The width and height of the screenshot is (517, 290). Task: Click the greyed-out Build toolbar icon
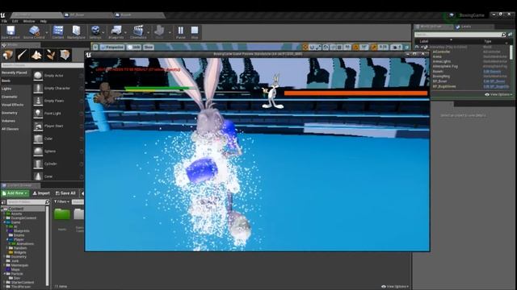[159, 31]
